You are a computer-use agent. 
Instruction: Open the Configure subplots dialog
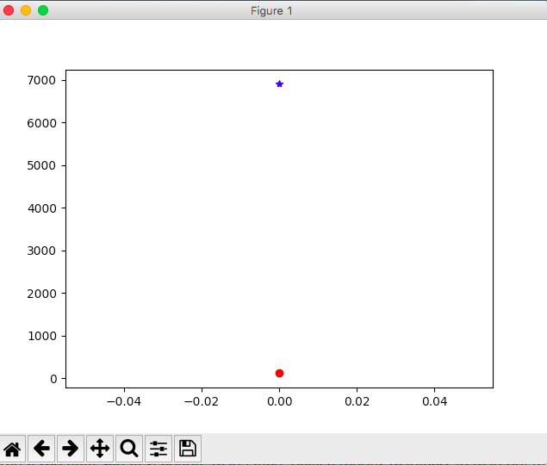(x=159, y=449)
